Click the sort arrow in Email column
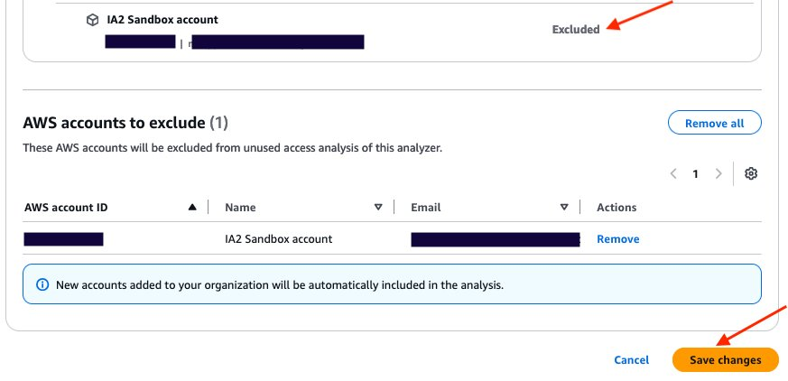The image size is (788, 381). [x=564, y=208]
